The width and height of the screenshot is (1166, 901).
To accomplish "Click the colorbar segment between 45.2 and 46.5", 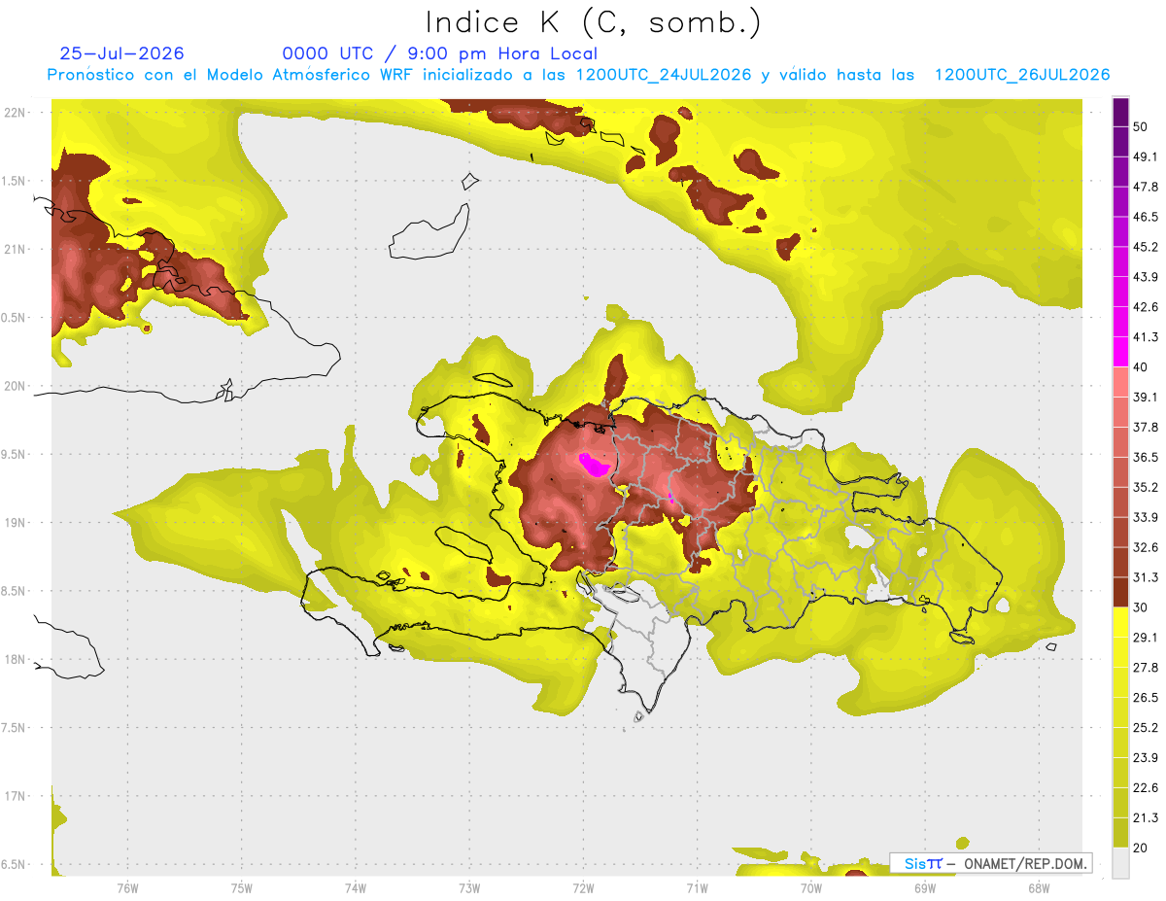I will 1121,232.
